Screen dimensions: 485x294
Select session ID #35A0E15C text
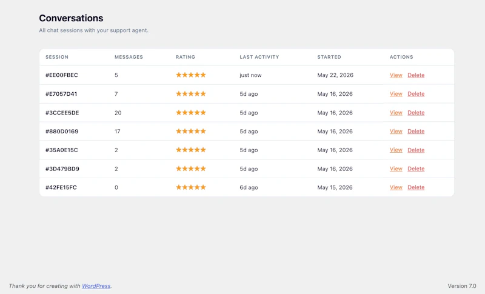pyautogui.click(x=62, y=150)
